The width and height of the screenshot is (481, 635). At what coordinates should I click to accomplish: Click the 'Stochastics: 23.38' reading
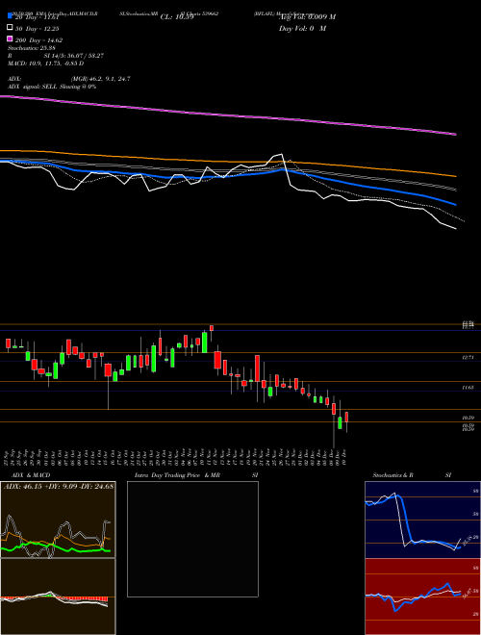pyautogui.click(x=31, y=48)
